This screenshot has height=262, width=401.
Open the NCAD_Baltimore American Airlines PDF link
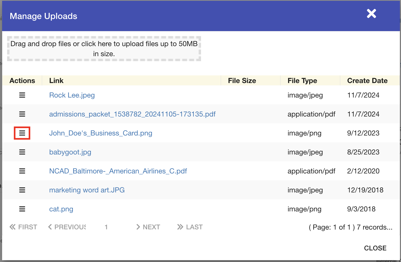[x=118, y=171]
